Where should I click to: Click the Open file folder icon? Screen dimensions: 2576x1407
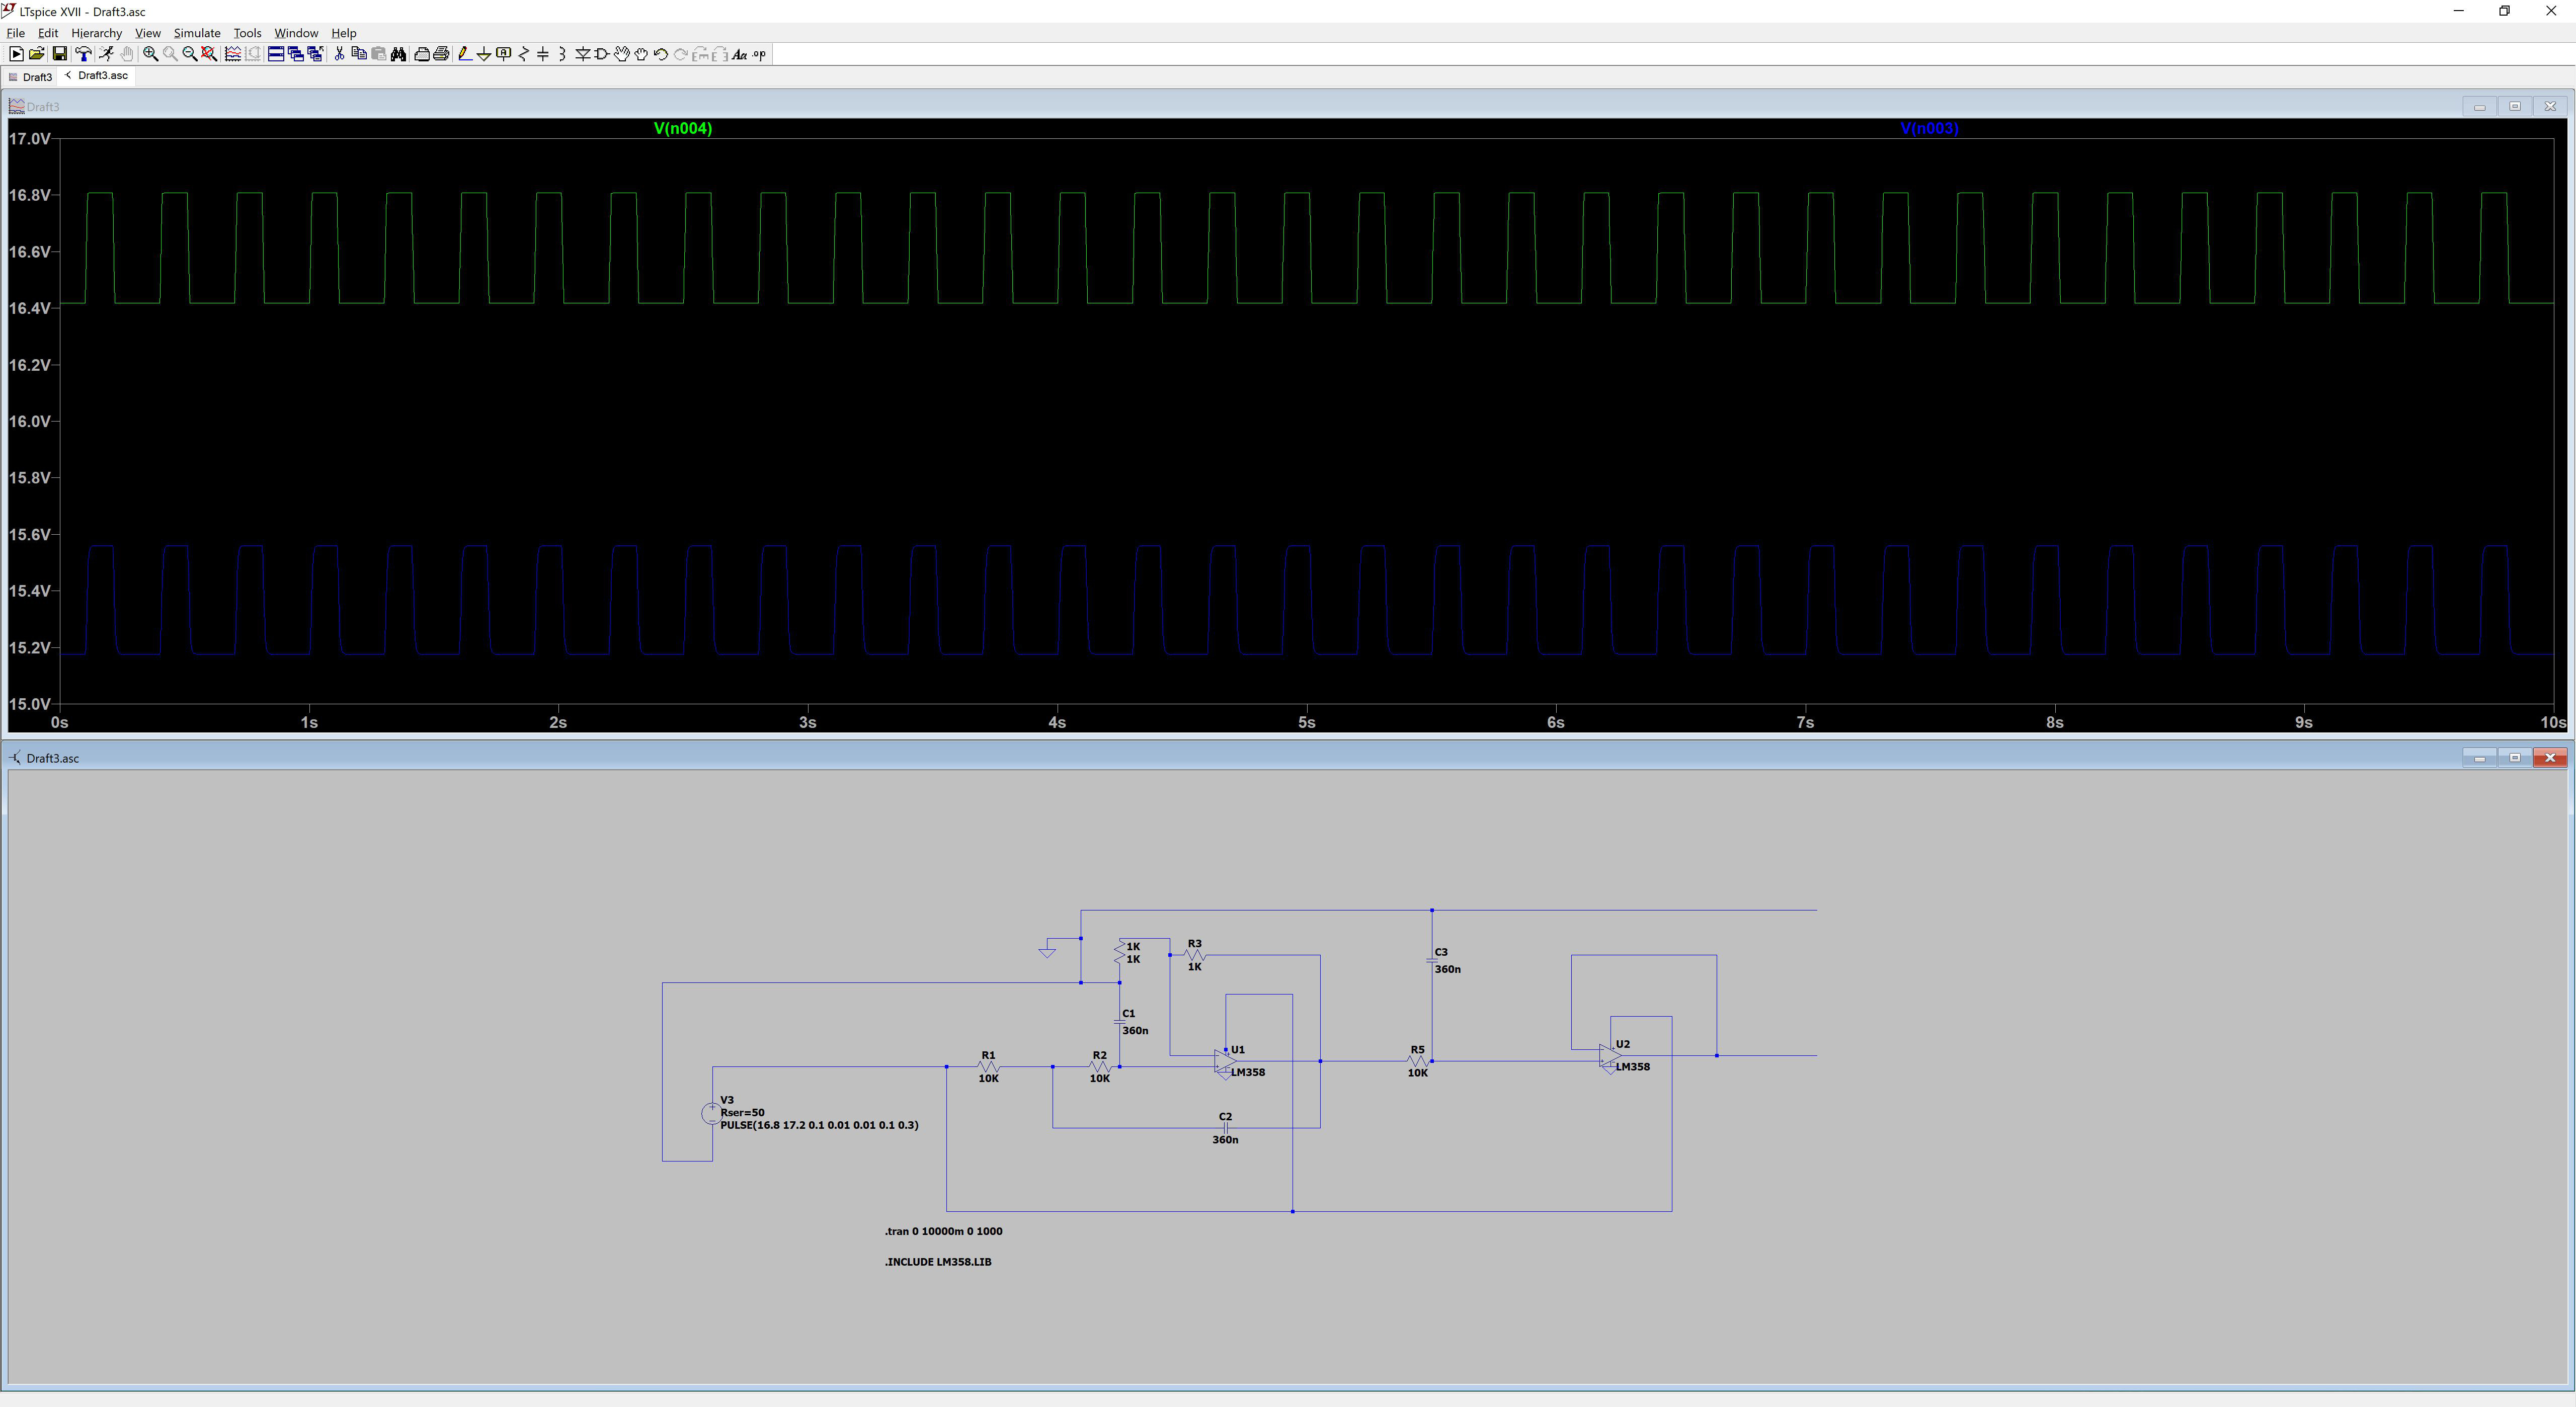click(37, 54)
